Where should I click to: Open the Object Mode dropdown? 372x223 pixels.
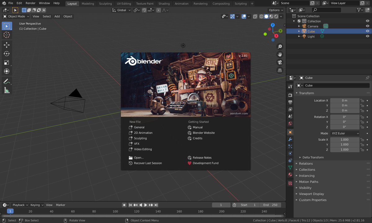coord(16,16)
